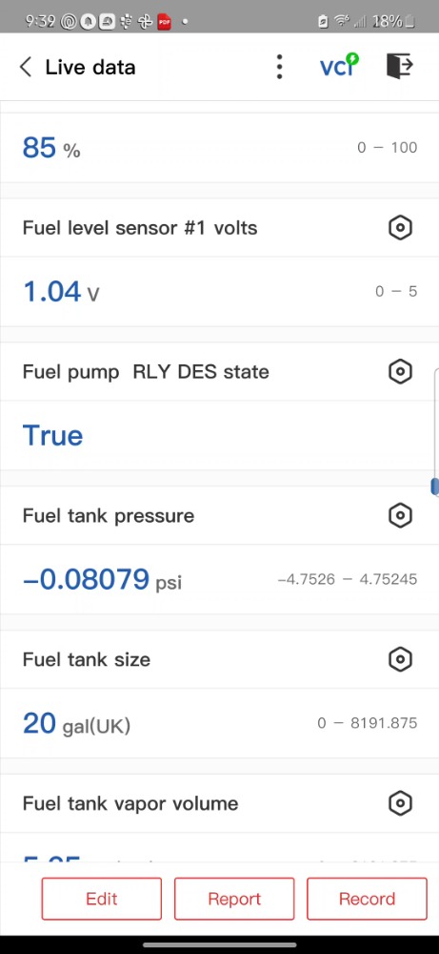Start recording with the Record button
Viewport: 439px width, 954px height.
coord(367,899)
